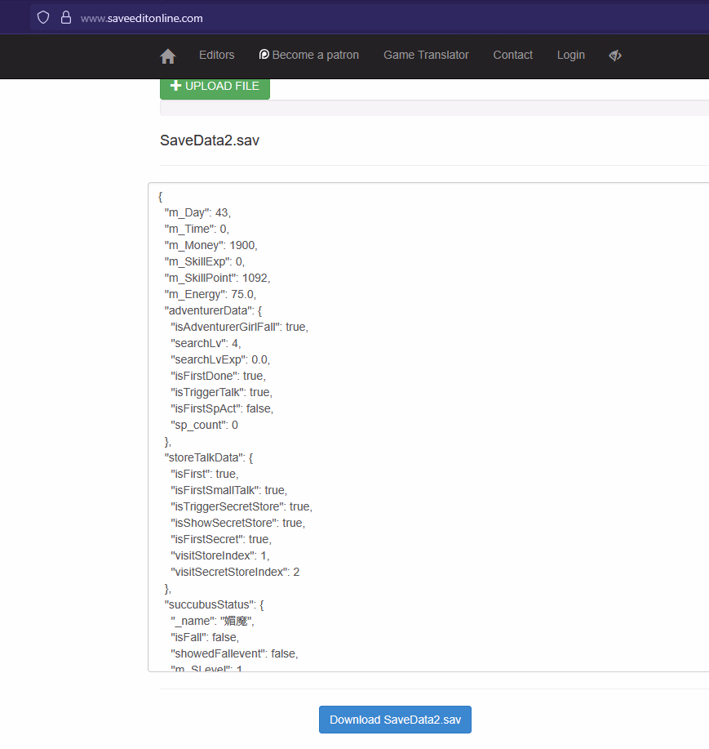Toggle the eye-slash icon in navbar
Screen dimensions: 709x749
pyautogui.click(x=615, y=56)
